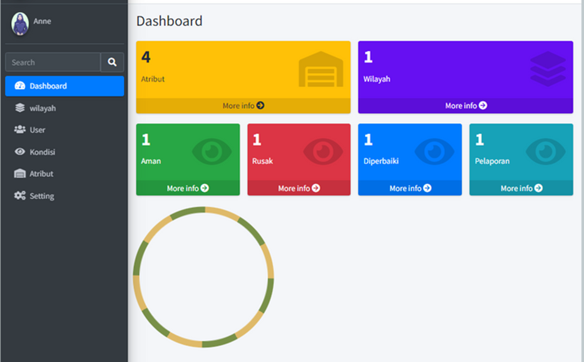Click the eye icon on the Diperbaiki card
Image resolution: width=584 pixels, height=362 pixels.
(434, 151)
